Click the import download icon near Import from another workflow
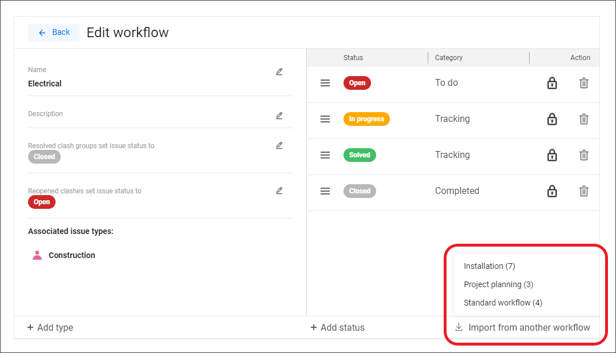Image resolution: width=616 pixels, height=353 pixels. click(x=459, y=327)
